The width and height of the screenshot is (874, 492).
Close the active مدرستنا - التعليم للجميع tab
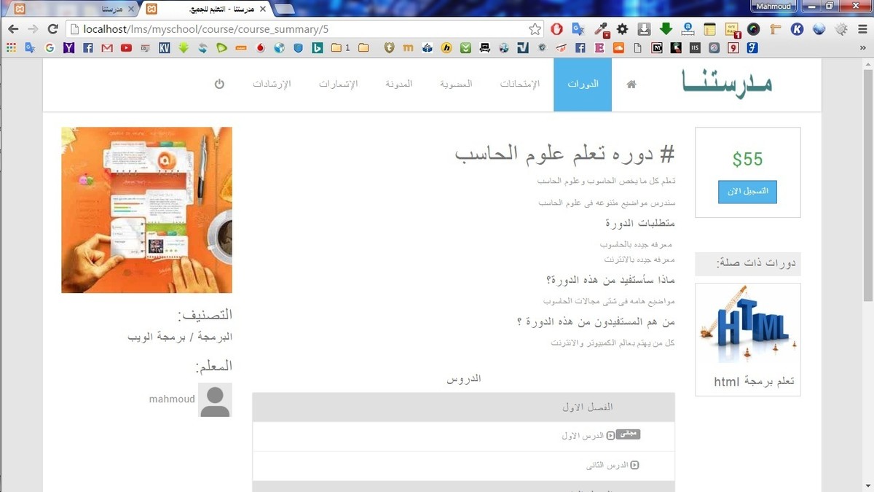point(262,9)
